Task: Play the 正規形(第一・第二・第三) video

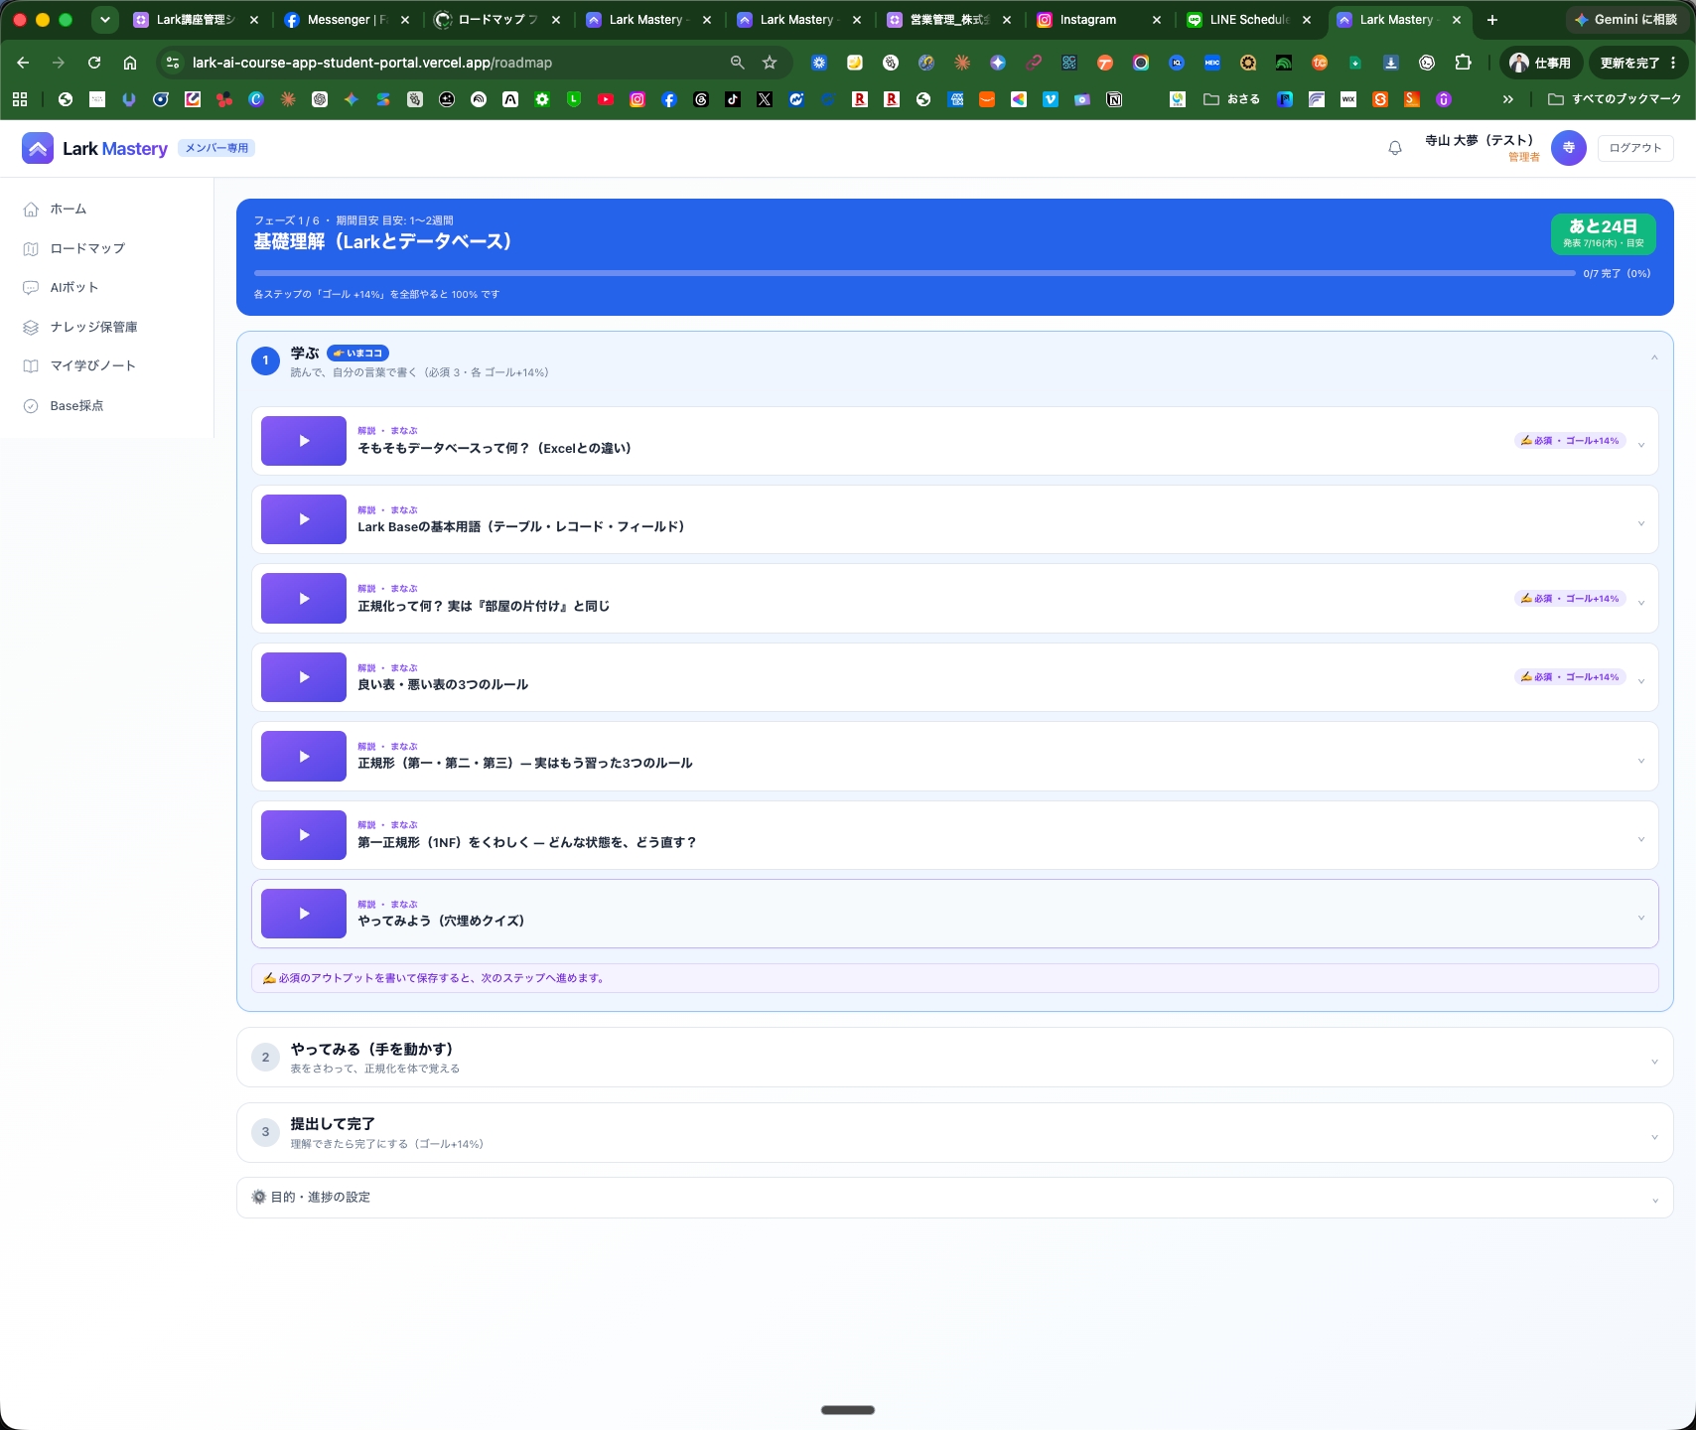Action: (x=304, y=757)
